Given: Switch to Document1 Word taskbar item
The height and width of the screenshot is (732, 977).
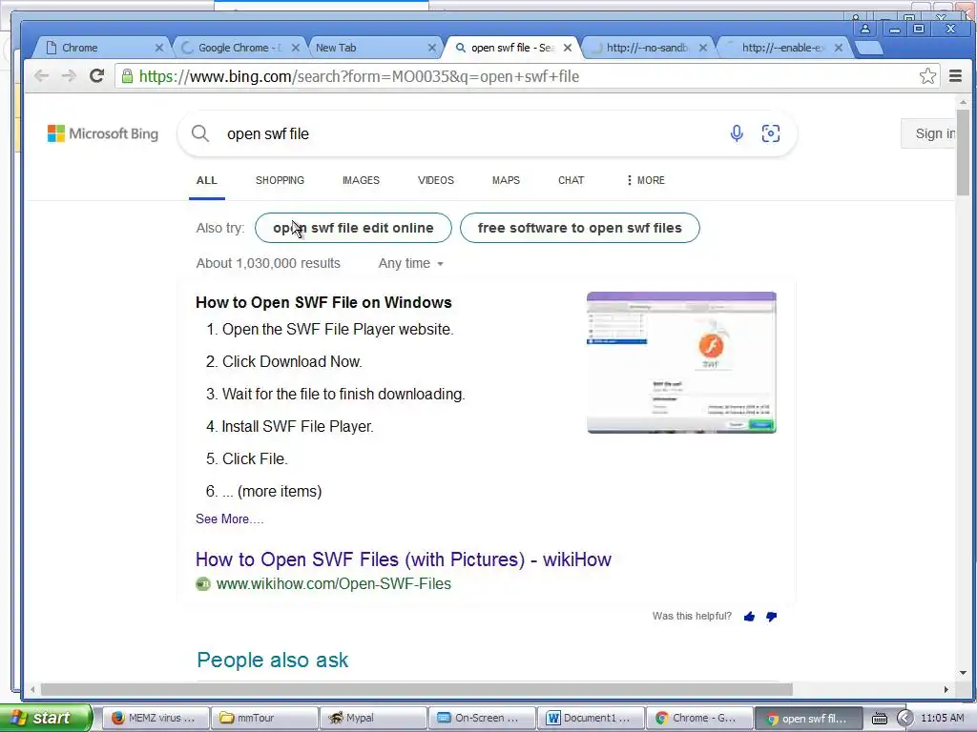Looking at the screenshot, I should [592, 718].
